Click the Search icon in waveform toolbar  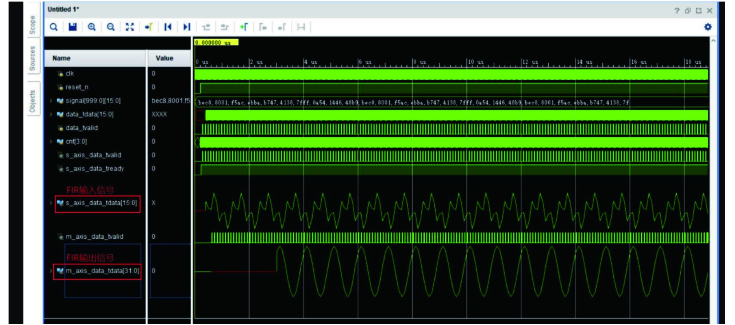[54, 27]
